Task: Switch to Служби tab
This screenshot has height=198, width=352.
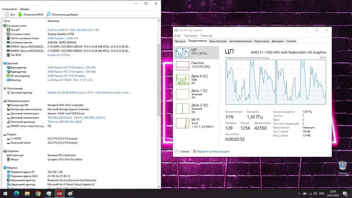Action: tap(291, 41)
